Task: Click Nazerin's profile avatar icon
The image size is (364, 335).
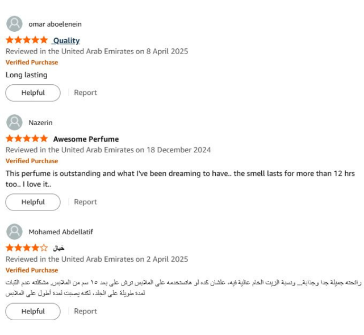Action: (14, 122)
